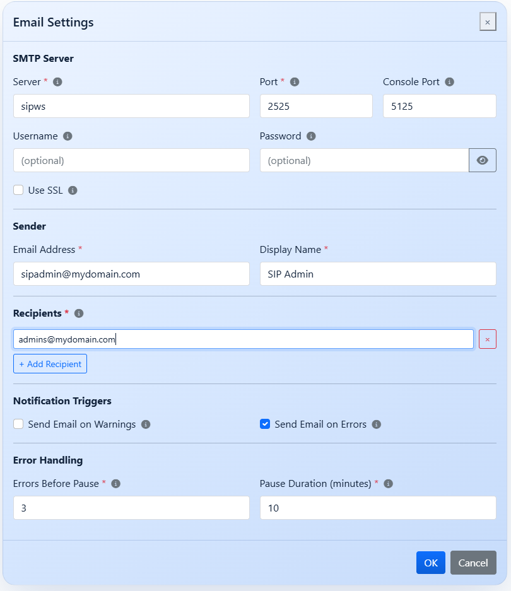
Task: Click the Console Port field showing 5125
Action: [440, 106]
